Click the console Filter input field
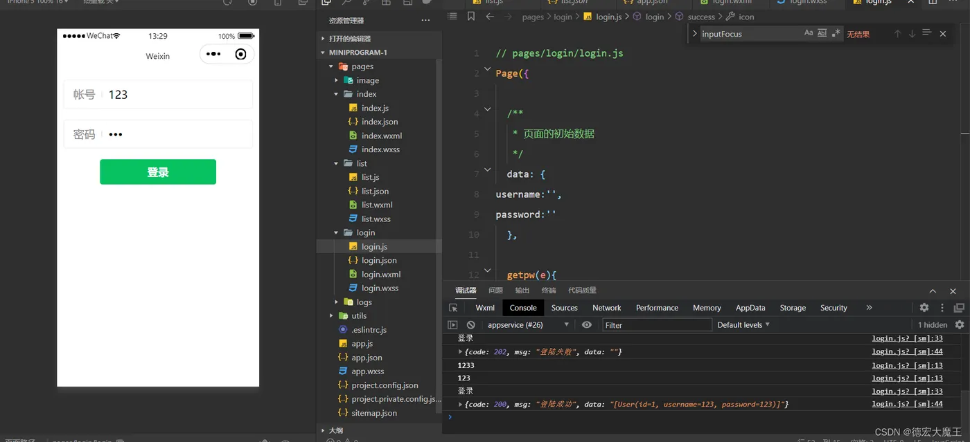 pos(656,325)
